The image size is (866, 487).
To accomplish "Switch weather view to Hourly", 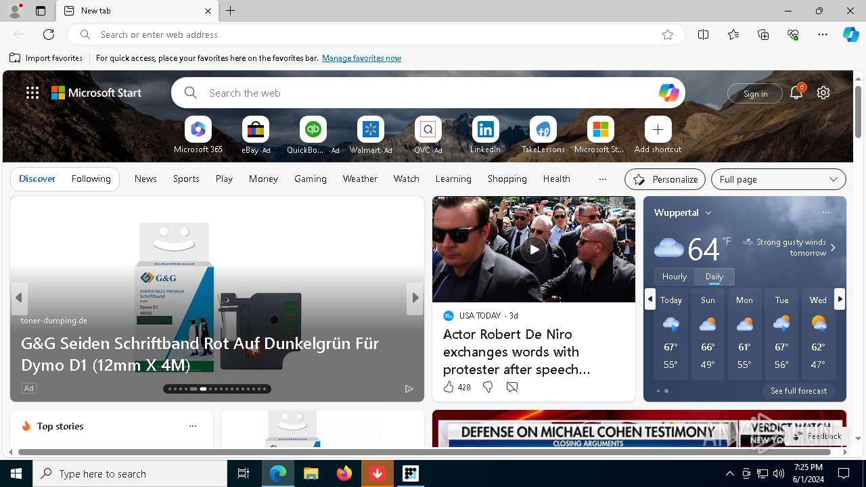I will coord(674,277).
